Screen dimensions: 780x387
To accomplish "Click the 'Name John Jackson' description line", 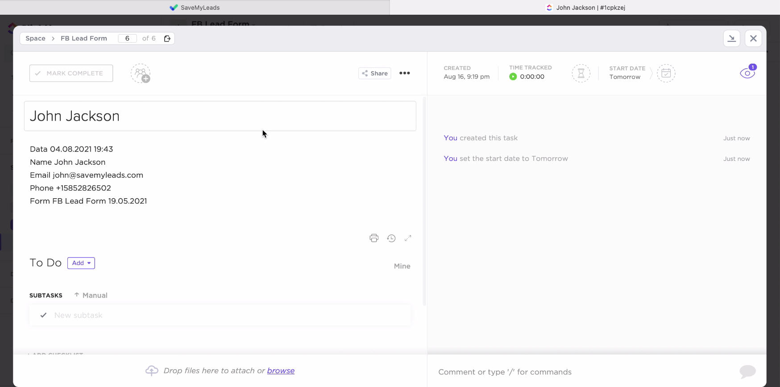I will [68, 162].
